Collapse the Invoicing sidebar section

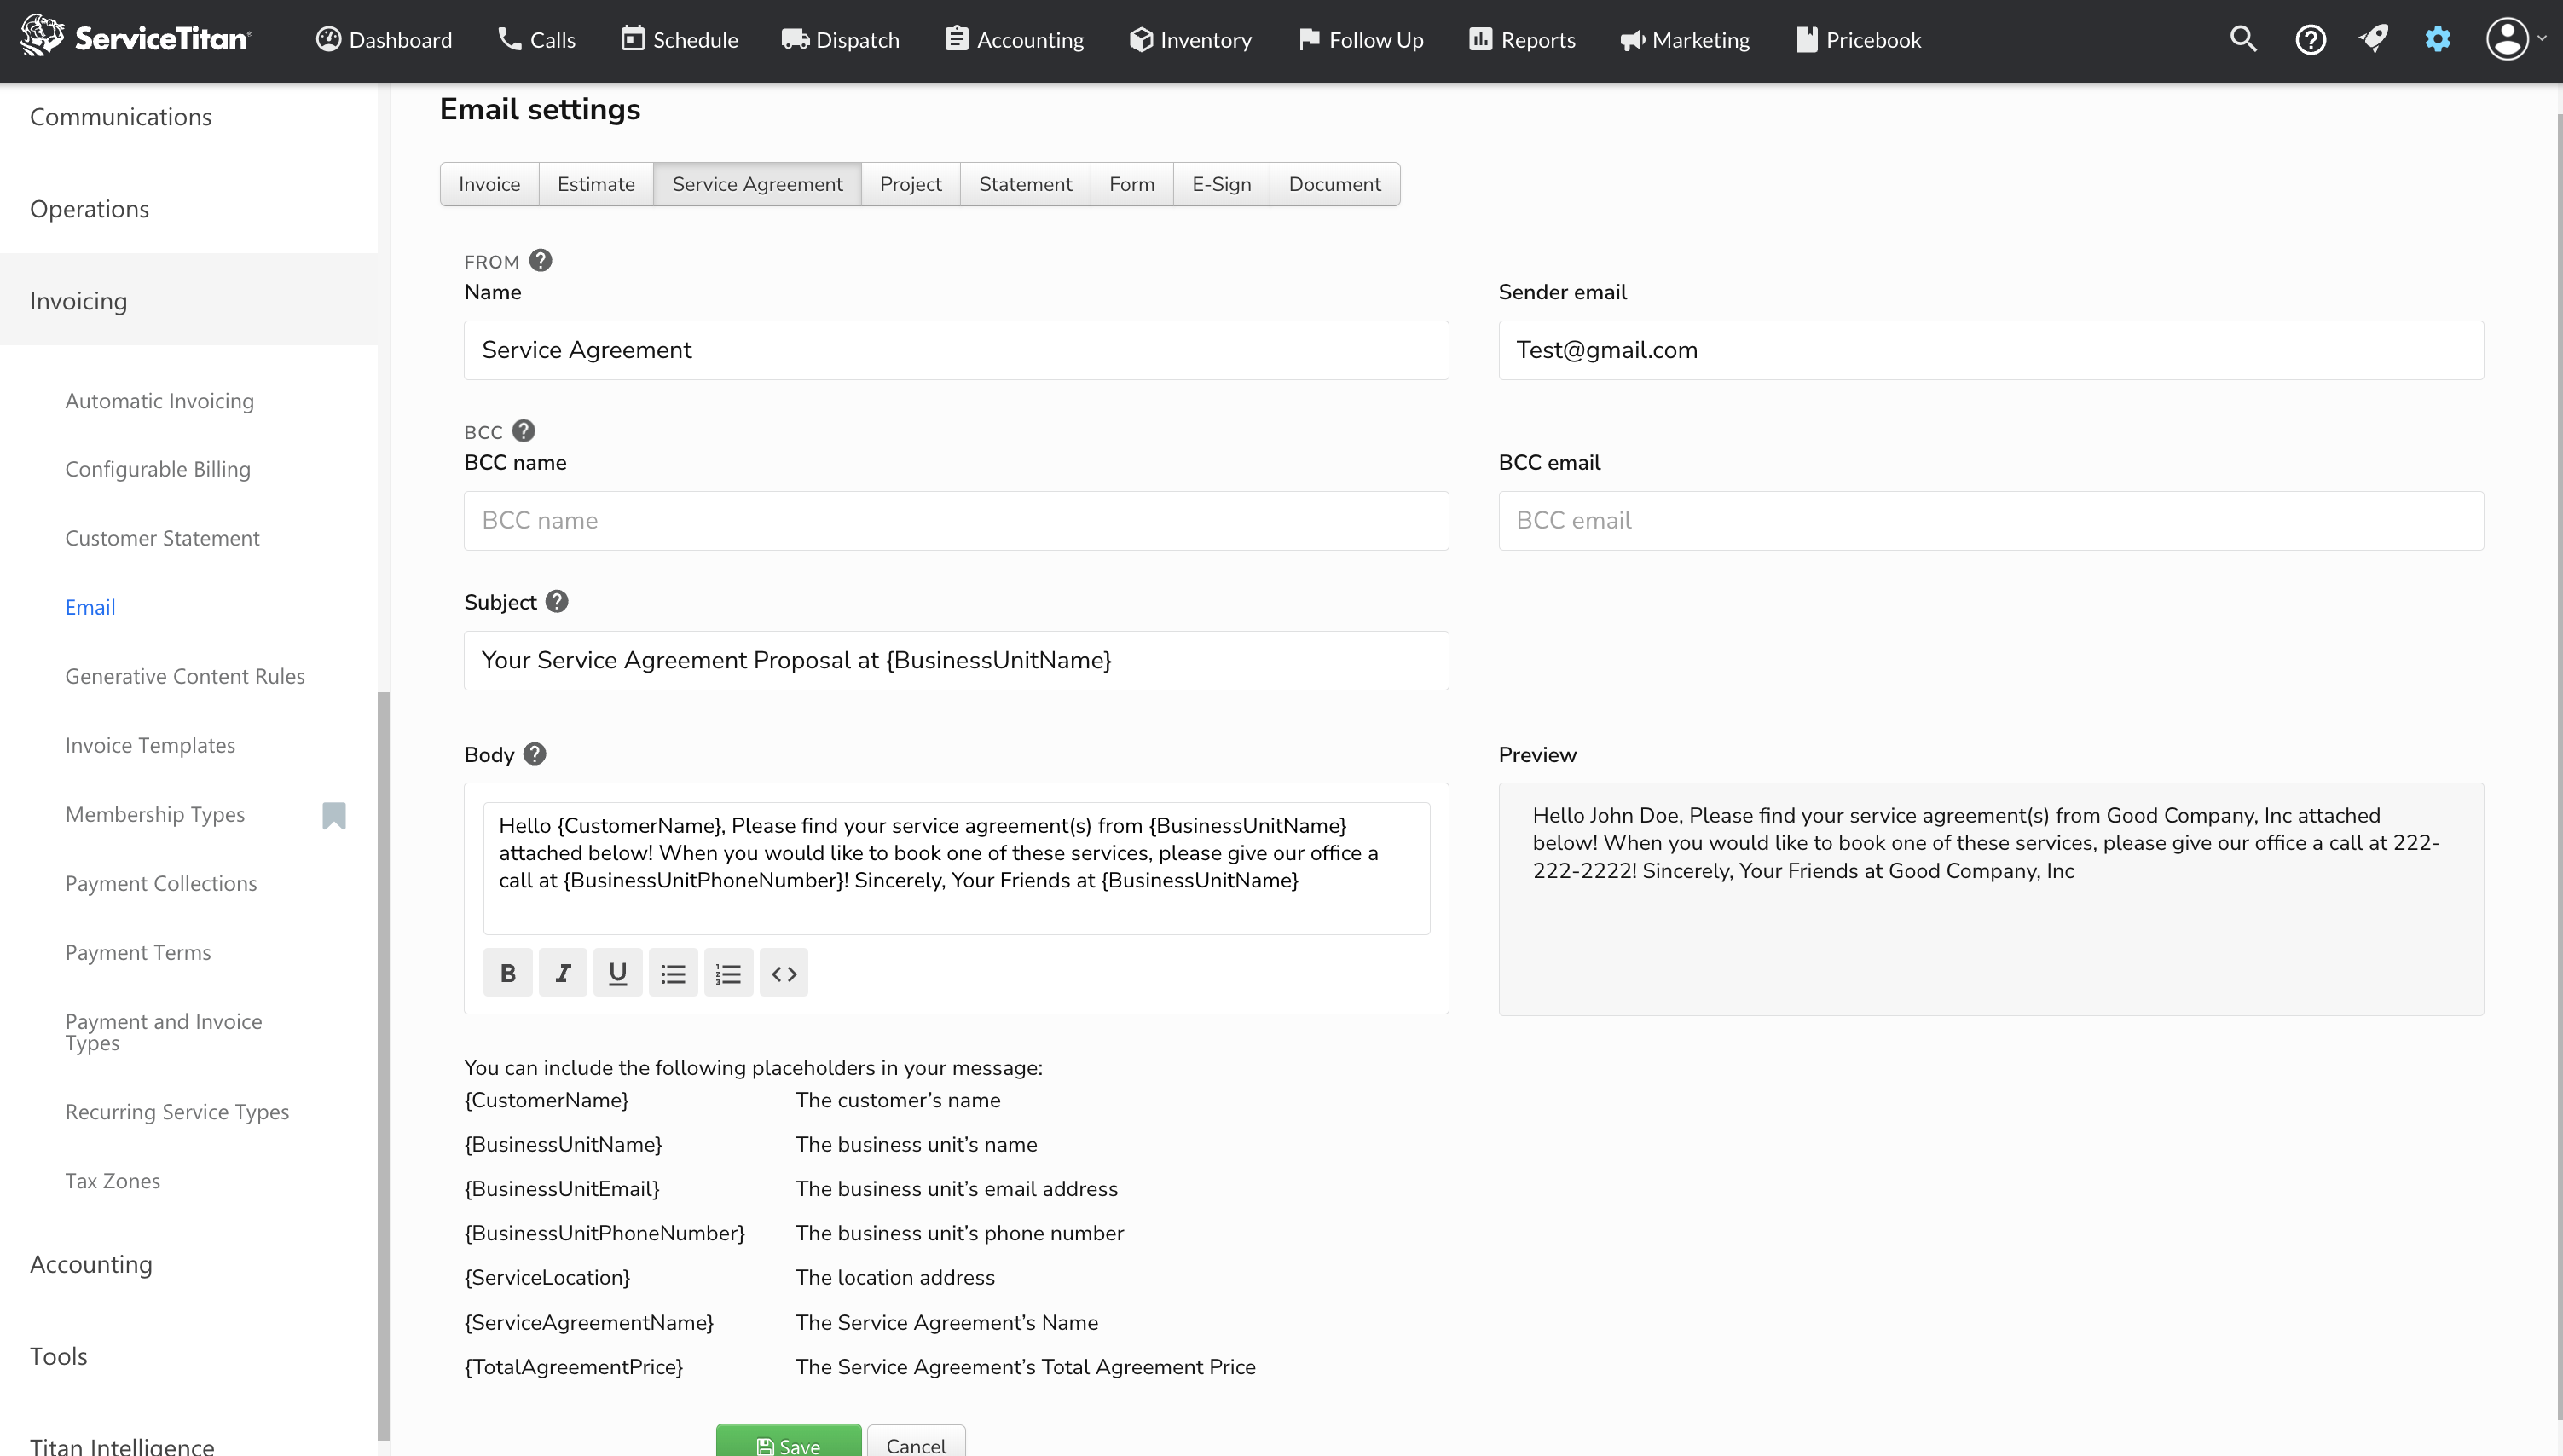tap(189, 301)
